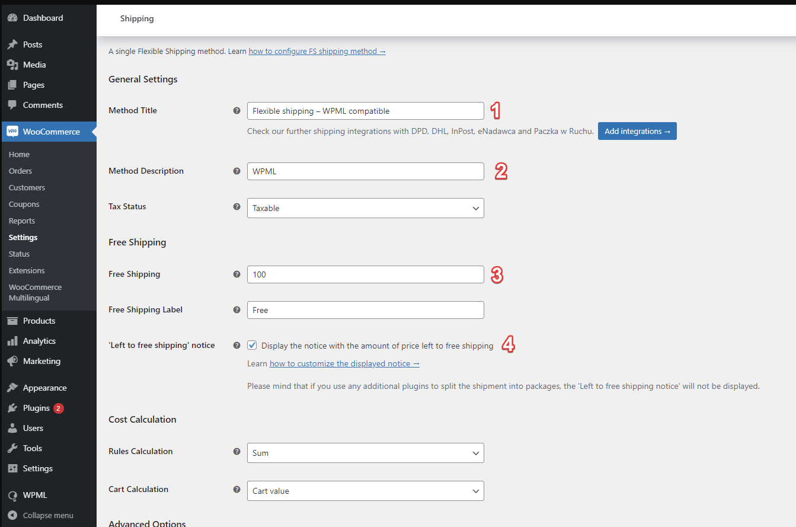Click the Pages icon in sidebar
Image resolution: width=796 pixels, height=527 pixels.
tap(12, 85)
